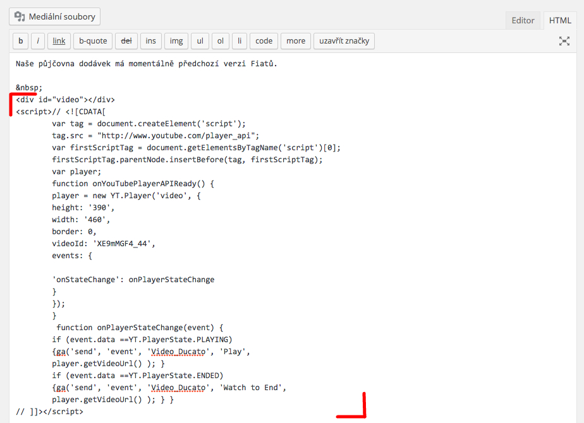Insert an image with img button

[x=176, y=41]
